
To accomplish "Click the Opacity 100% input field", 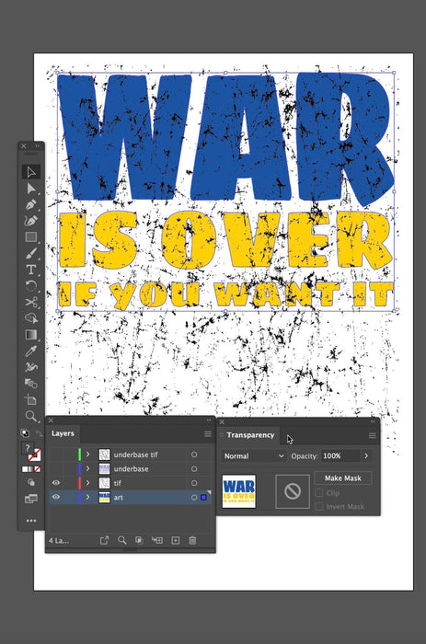I will (340, 456).
